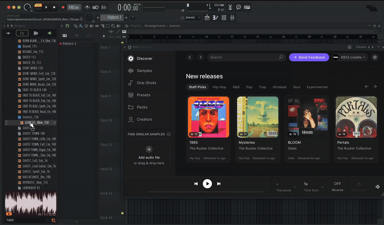The width and height of the screenshot is (384, 225).
Task: Click the WAVS Search input field
Action: click(246, 57)
